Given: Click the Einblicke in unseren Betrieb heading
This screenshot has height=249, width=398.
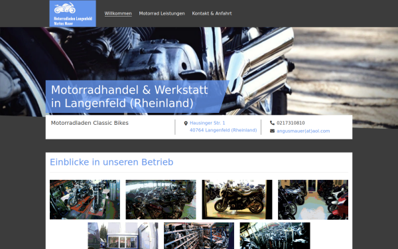Looking at the screenshot, I should (x=111, y=162).
